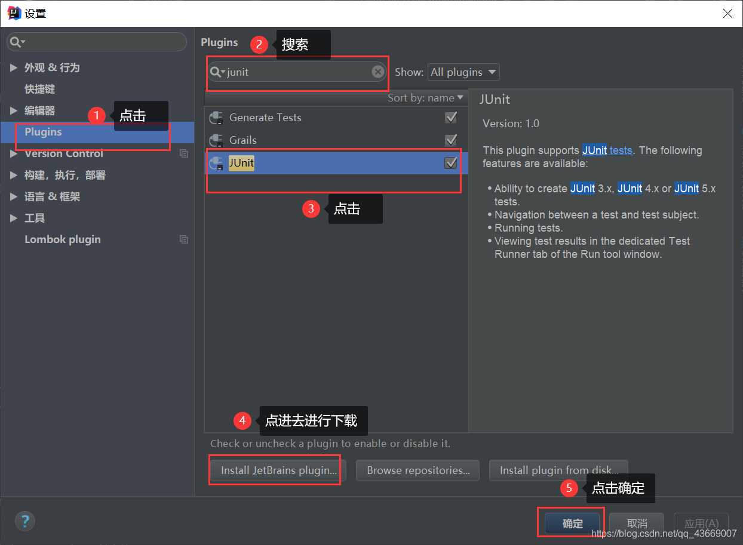The width and height of the screenshot is (743, 545).
Task: Open 外观 & 行为 settings category
Action: point(52,67)
